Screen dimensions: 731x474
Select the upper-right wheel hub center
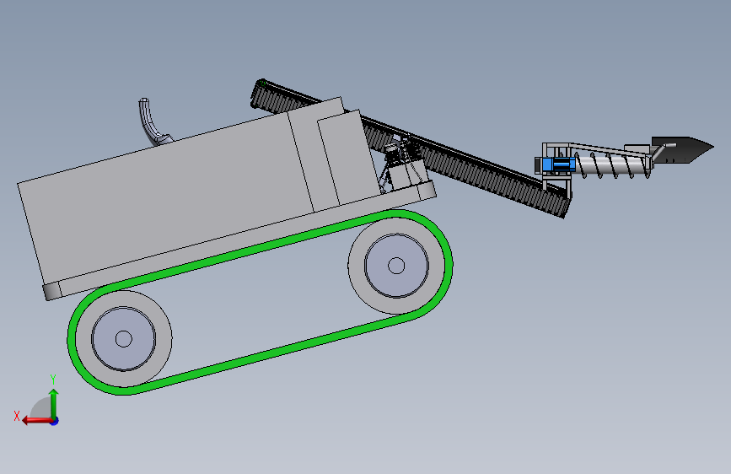396,266
